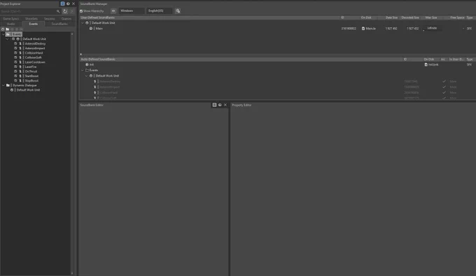This screenshot has height=276, width=476.
Task: Click the refresh button beside the search field
Action: [65, 11]
